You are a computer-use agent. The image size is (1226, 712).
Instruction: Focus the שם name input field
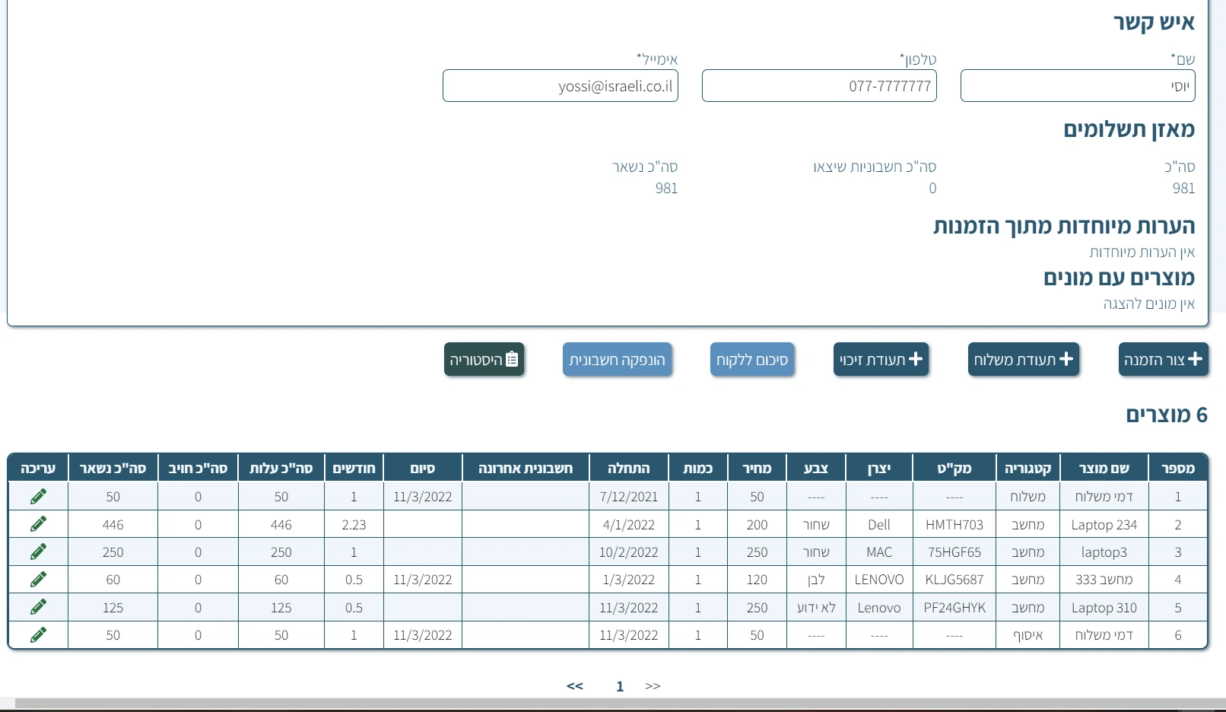(x=1077, y=86)
